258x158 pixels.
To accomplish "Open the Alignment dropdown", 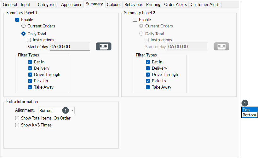I will pos(56,110).
